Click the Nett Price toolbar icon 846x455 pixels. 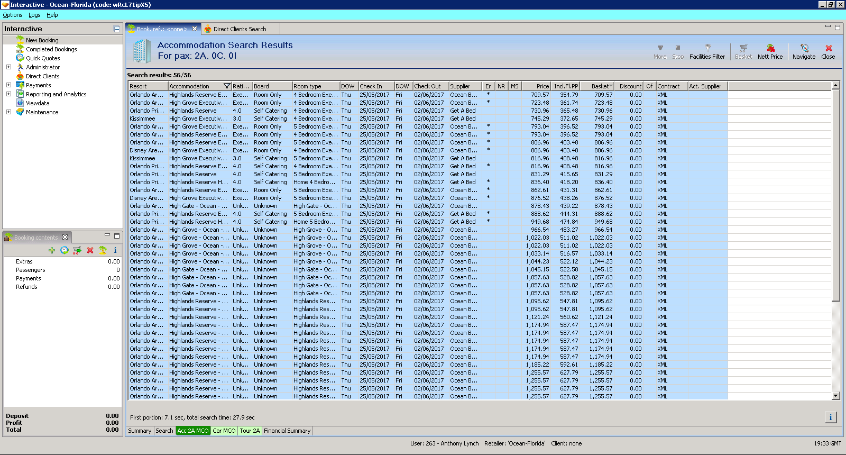[770, 52]
